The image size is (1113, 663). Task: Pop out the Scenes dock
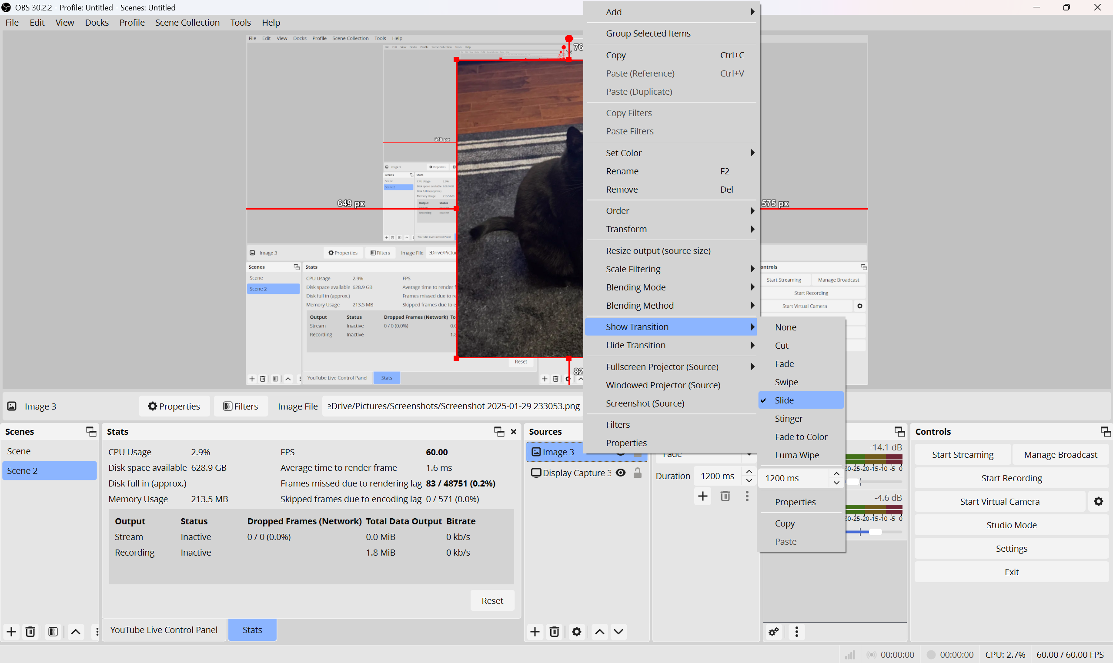point(91,431)
